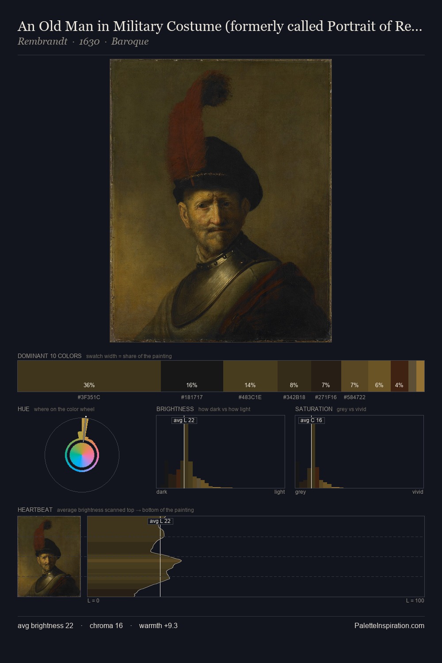Open the PaletteInspiration.com link
Viewport: 442px width, 663px height.
click(x=389, y=625)
